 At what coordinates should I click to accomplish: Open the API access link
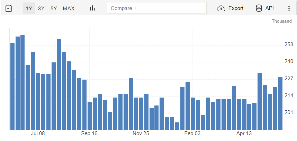264,8
